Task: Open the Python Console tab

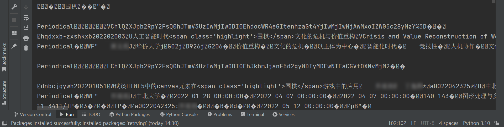Action: (179, 114)
